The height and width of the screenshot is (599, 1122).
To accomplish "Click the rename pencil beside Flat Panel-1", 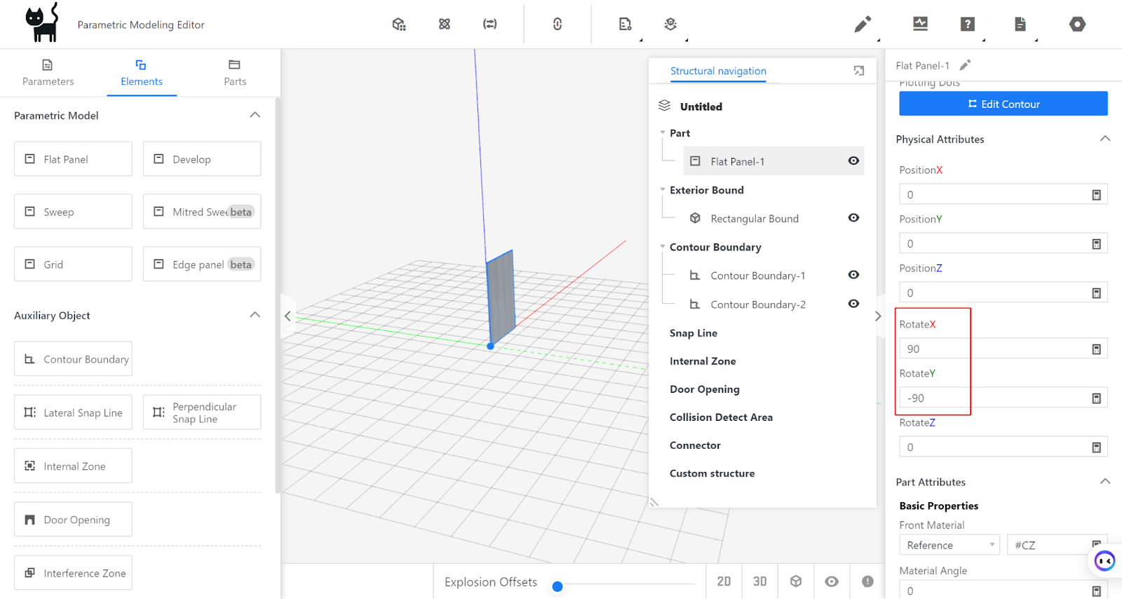I will pyautogui.click(x=965, y=65).
